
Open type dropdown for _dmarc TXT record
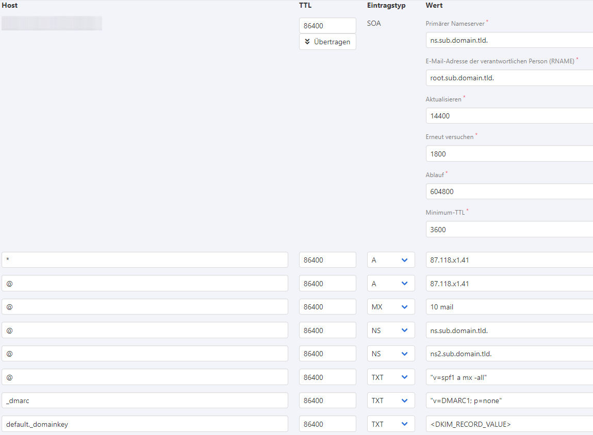click(x=390, y=401)
